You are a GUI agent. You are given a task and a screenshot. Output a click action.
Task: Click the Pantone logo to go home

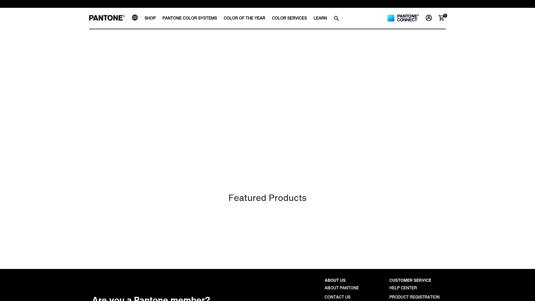(x=107, y=18)
